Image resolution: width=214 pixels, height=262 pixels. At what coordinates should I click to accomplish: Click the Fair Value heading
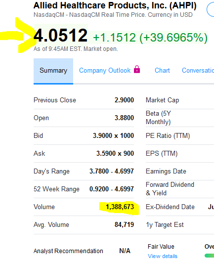[161, 247]
